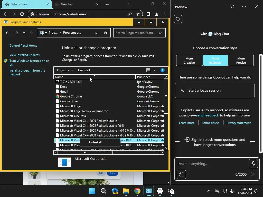263x197 pixels.
Task: Click Start a focus session suggestion
Action: (215, 91)
